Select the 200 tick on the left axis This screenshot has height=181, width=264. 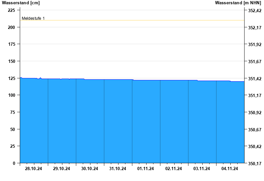click(x=12, y=27)
